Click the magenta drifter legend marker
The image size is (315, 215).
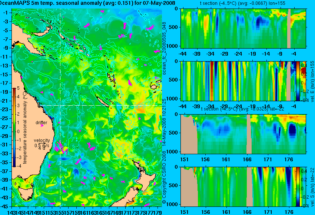42,126
